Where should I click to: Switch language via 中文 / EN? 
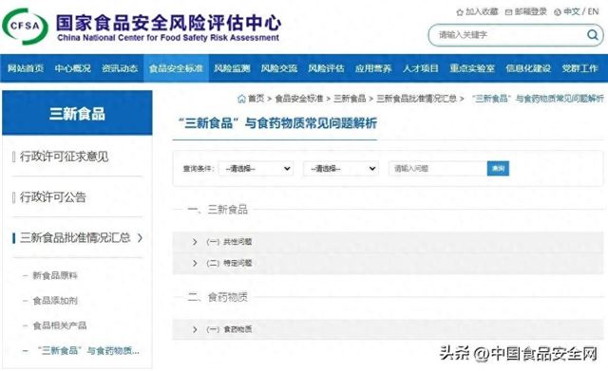point(577,11)
